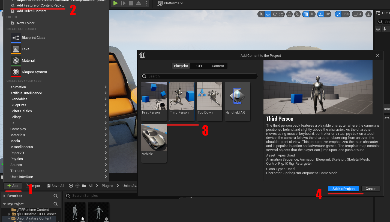390x222 pixels.
Task: Activate the translate (move) gizmo tool
Action: click(x=268, y=14)
